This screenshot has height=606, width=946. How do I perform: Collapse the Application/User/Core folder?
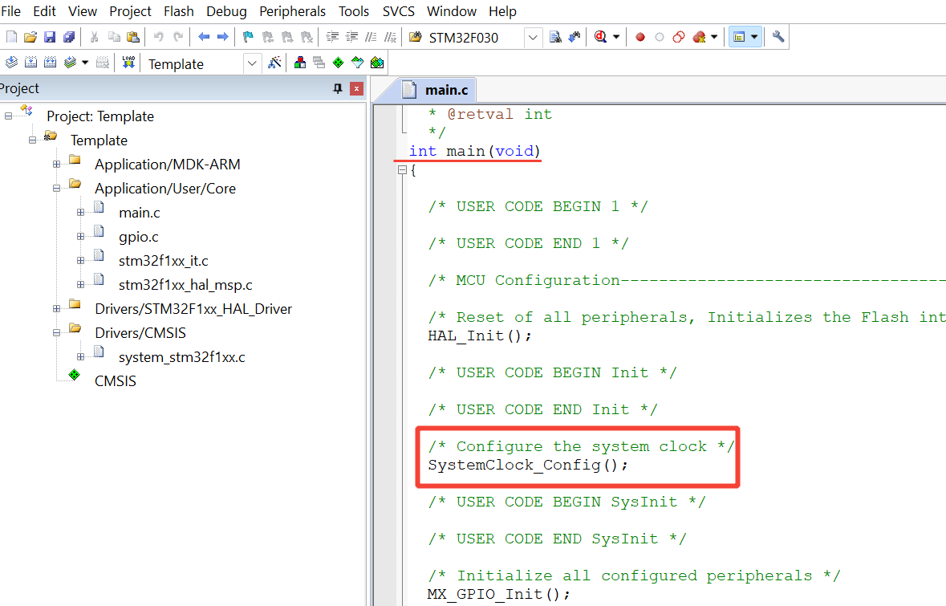click(56, 189)
